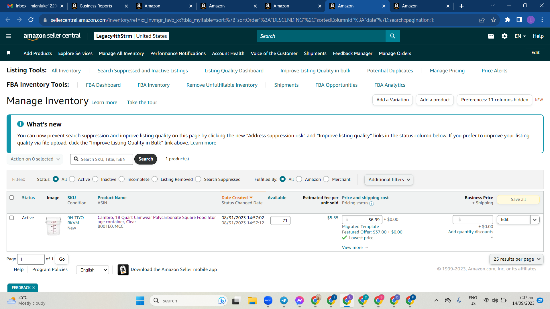Check the Cambro product row checkbox
The width and height of the screenshot is (550, 309).
[12, 218]
